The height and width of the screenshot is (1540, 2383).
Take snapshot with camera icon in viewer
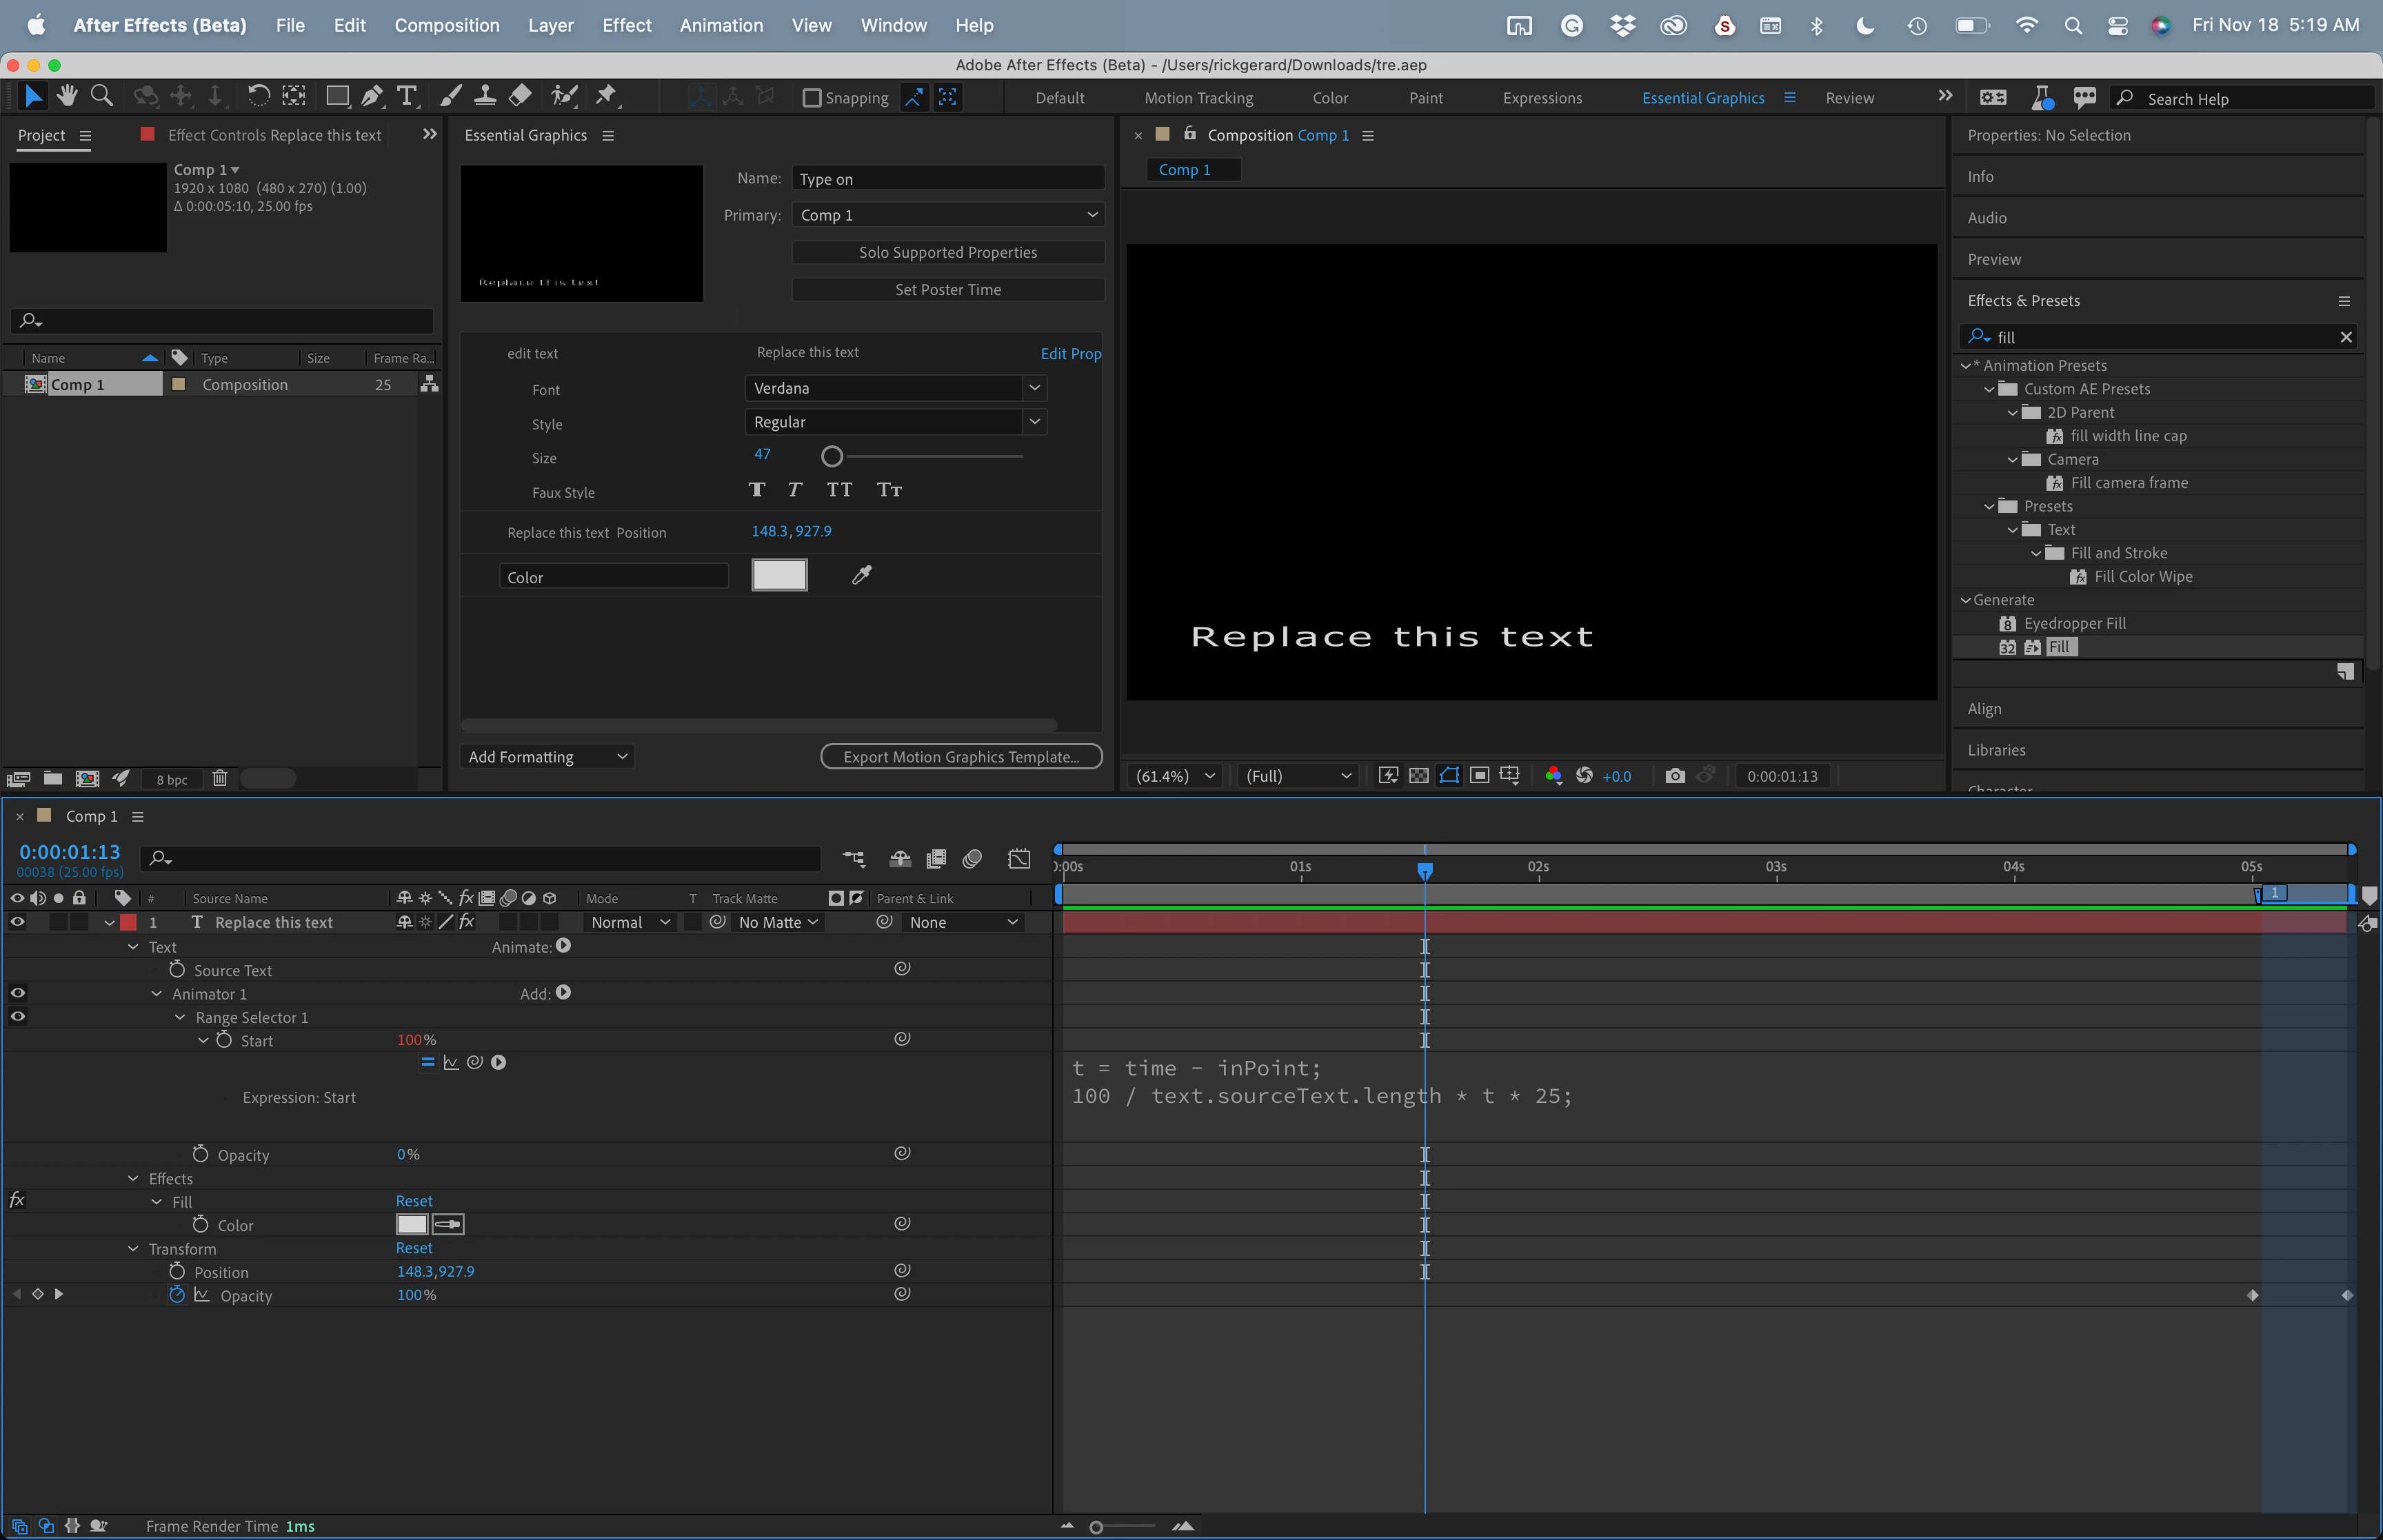click(1675, 776)
